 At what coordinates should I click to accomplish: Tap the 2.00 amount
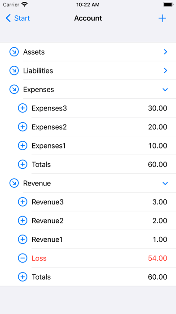[160, 221]
